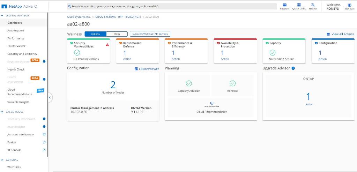Viewport: 357px width, 172px height.
Task: Click the Security Vulnerabilities No Pending Actions checkmark
Action: 77,53
